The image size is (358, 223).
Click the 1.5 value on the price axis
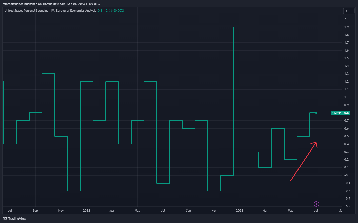346,58
